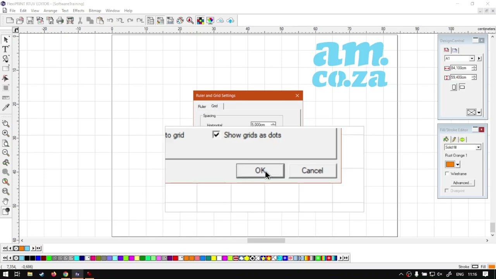Open the Arrange menu
Viewport: 496px width, 279px height.
[50, 10]
